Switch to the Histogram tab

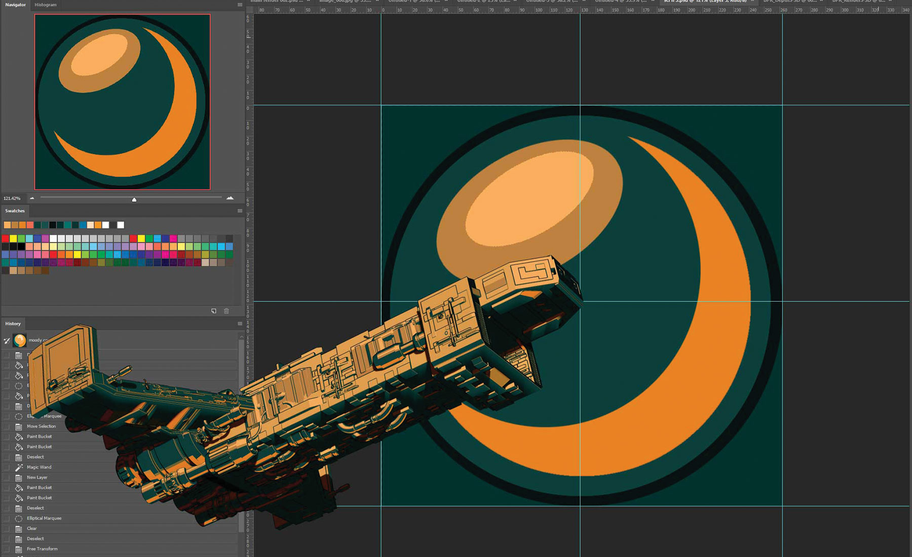coord(46,5)
